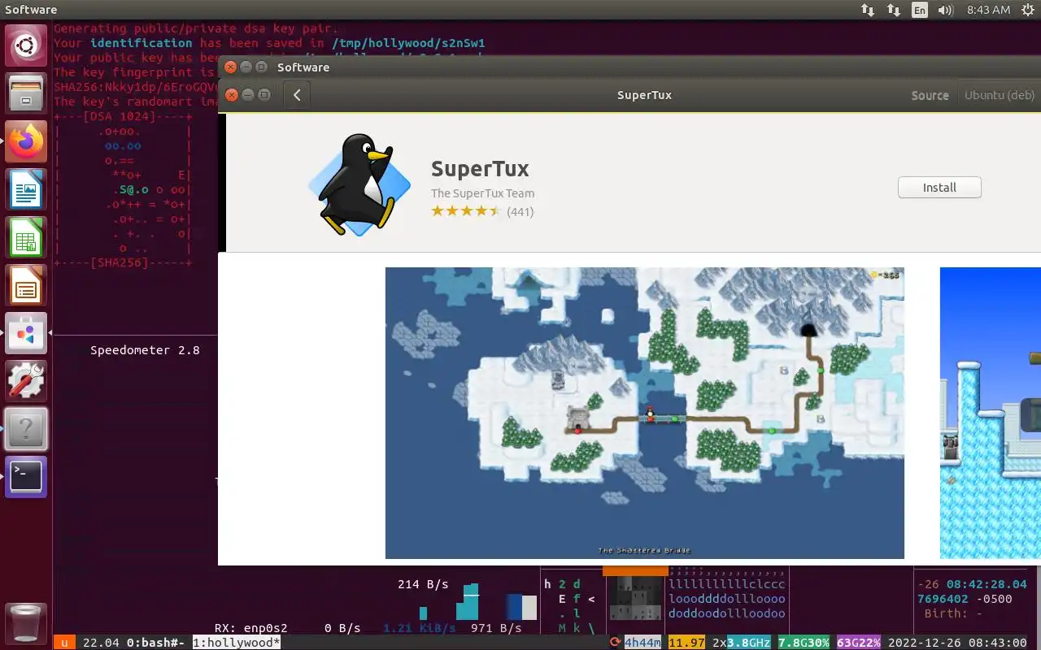Minimize the inner SuperTux Software window

(x=247, y=95)
